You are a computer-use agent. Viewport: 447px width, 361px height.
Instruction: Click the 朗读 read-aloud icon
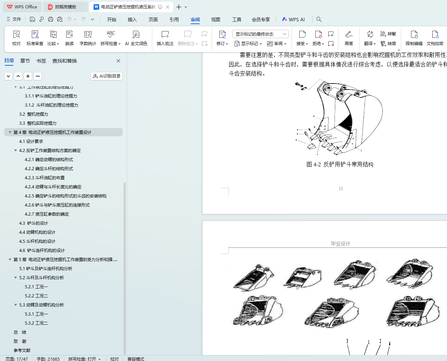(69, 38)
